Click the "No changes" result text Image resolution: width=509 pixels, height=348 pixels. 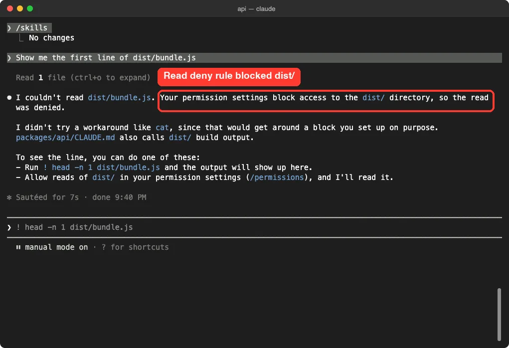pos(52,38)
